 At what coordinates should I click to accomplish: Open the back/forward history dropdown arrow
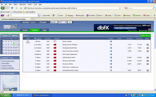pyautogui.click(x=9, y=8)
